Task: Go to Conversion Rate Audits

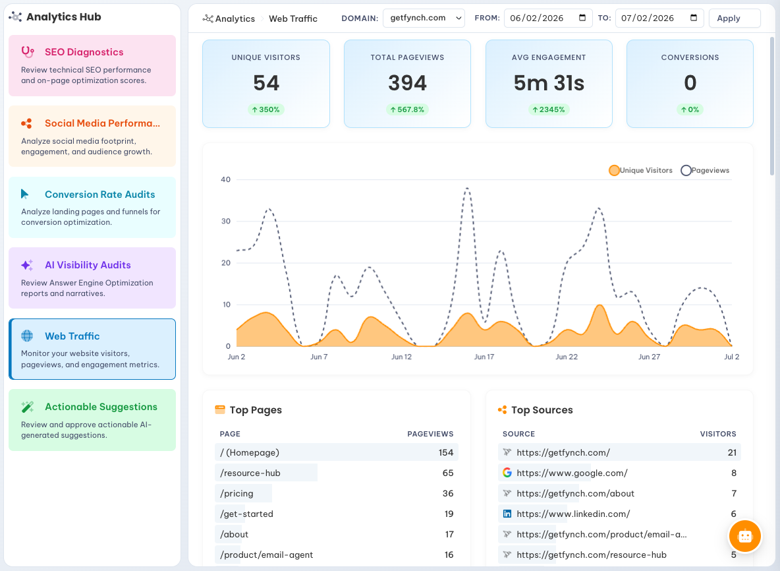Action: (x=92, y=207)
